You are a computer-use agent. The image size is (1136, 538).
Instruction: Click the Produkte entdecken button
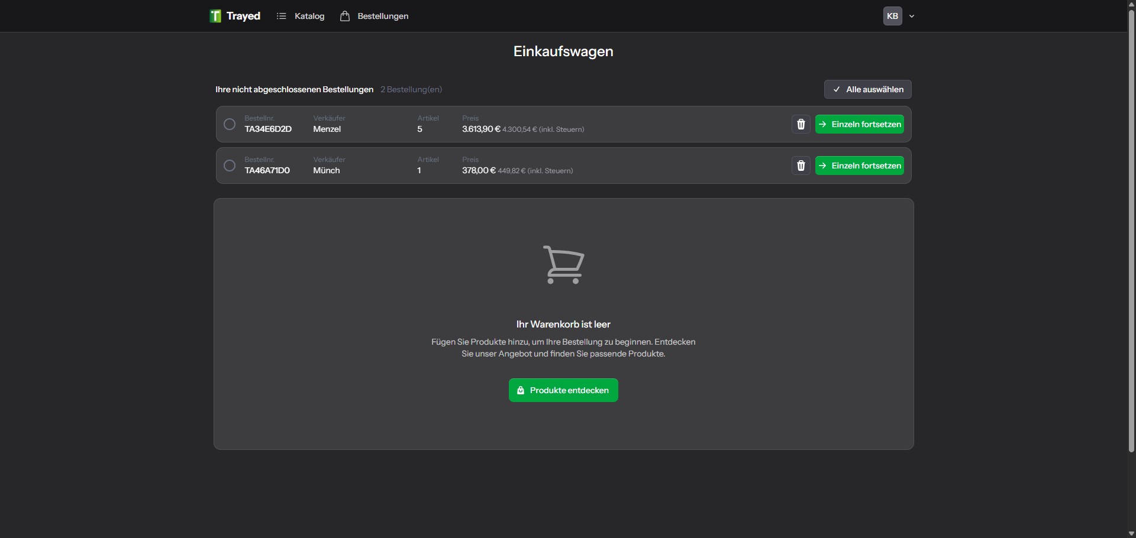[x=563, y=390]
